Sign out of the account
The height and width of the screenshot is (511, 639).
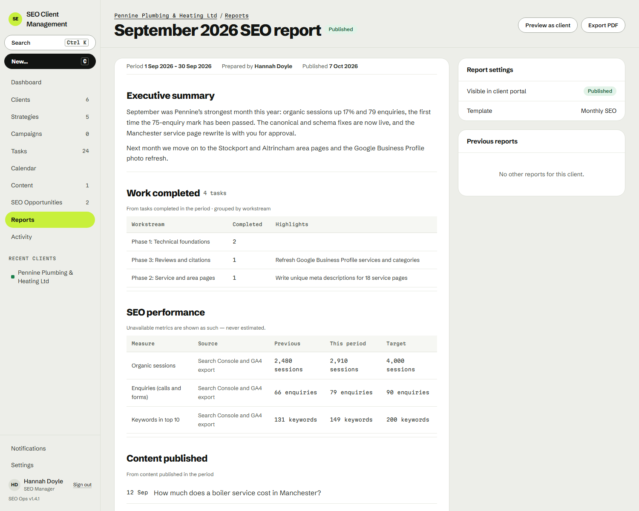click(x=82, y=485)
